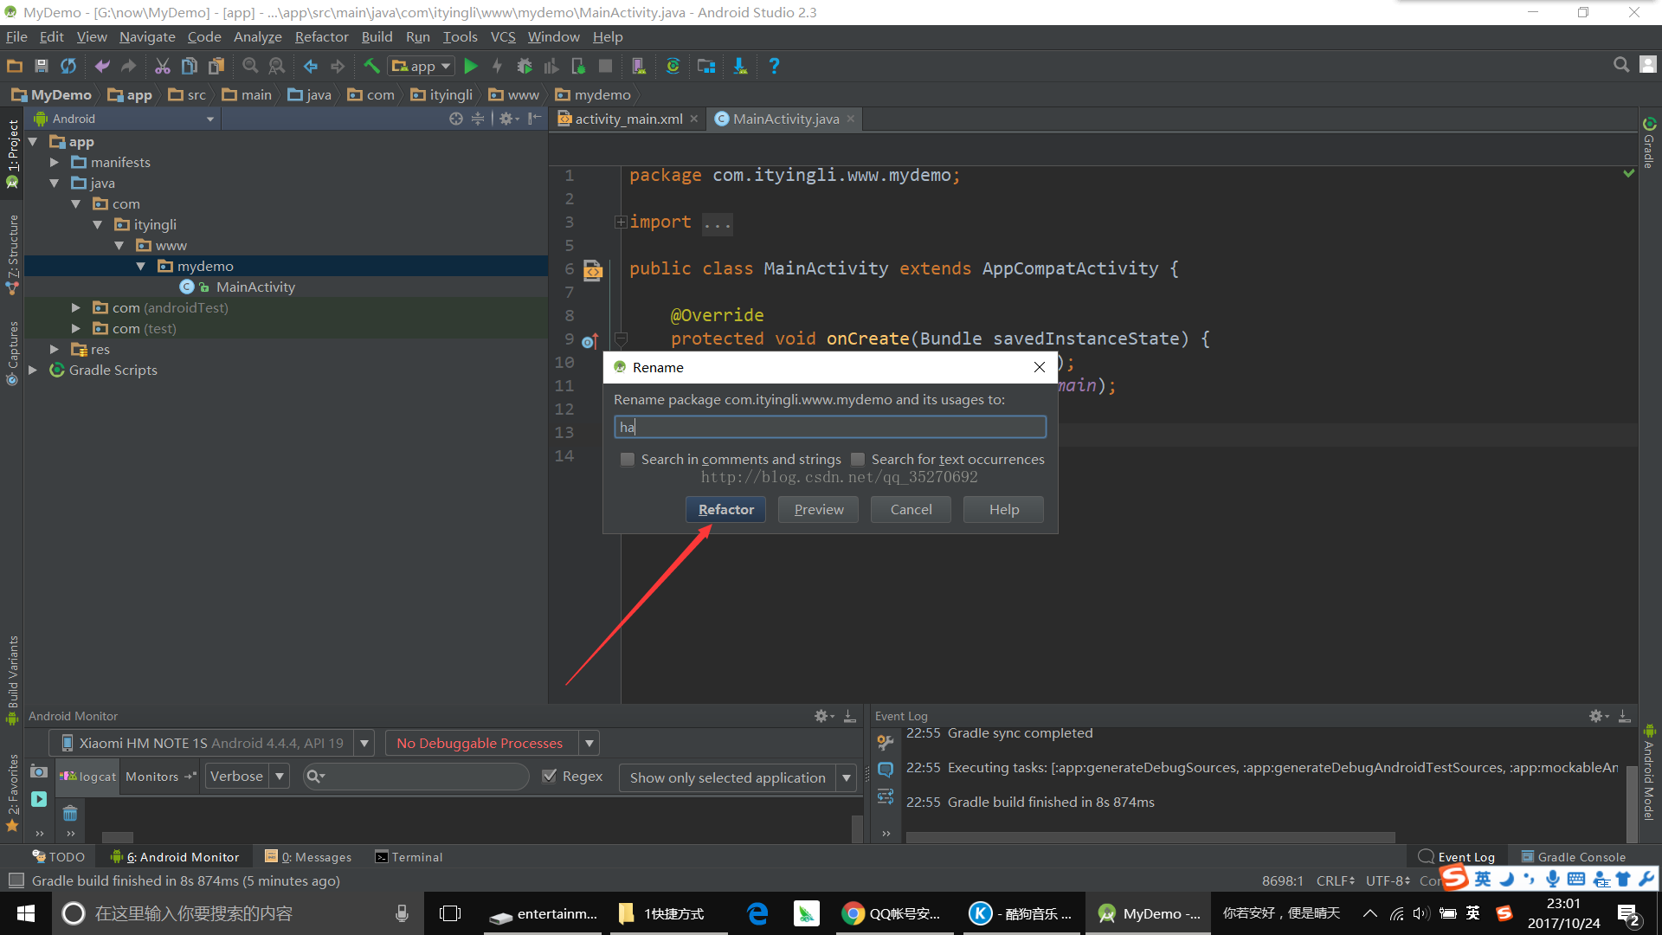This screenshot has width=1662, height=935.
Task: Click the Sync Project with Gradle icon
Action: (673, 66)
